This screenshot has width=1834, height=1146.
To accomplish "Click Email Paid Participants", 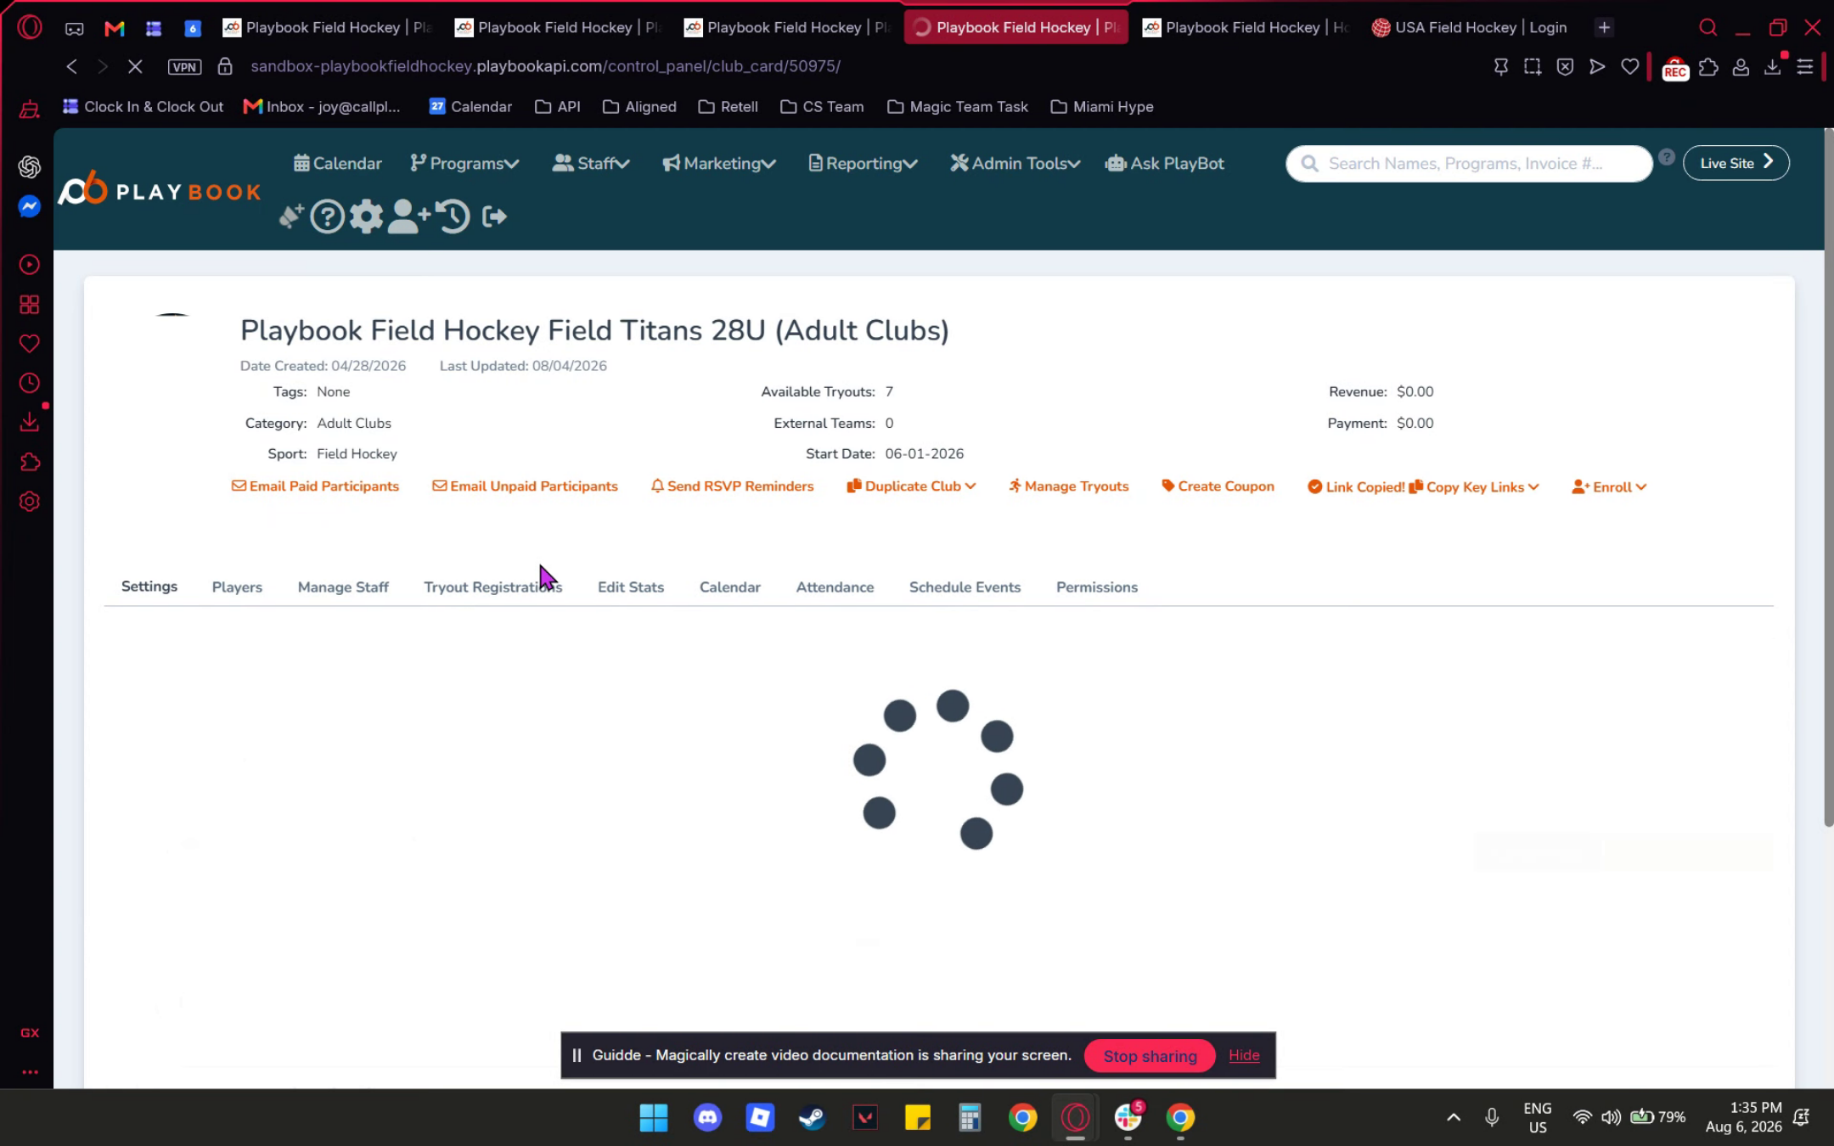I will (x=315, y=486).
